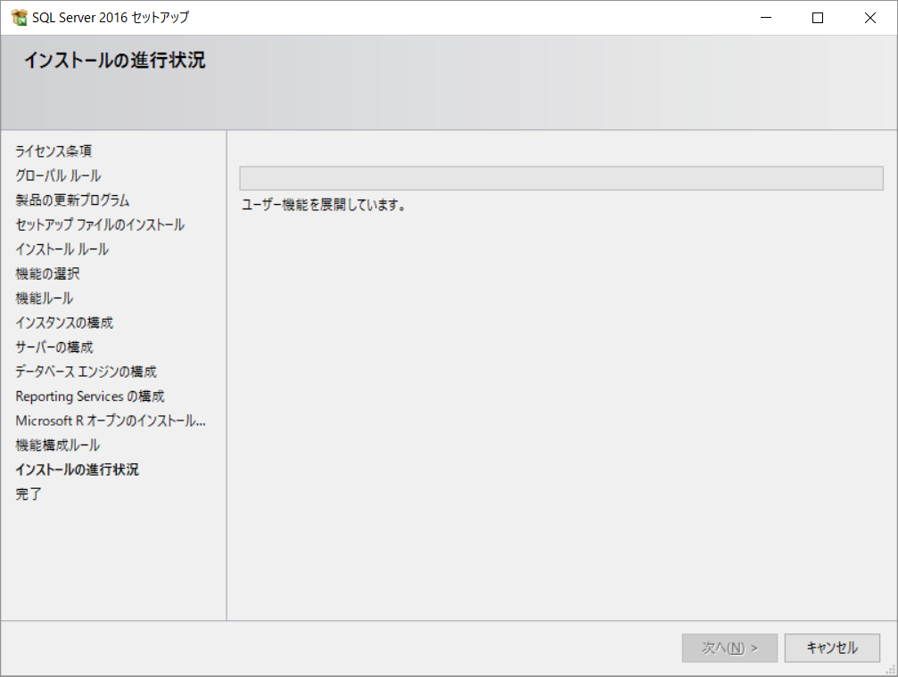Select 製品の更新プログラム step
This screenshot has height=677, width=898.
(72, 200)
